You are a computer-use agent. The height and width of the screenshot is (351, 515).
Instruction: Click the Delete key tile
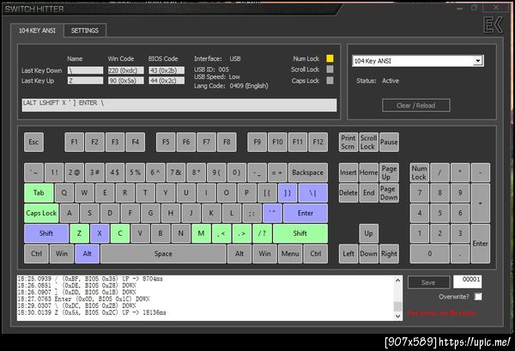(348, 193)
